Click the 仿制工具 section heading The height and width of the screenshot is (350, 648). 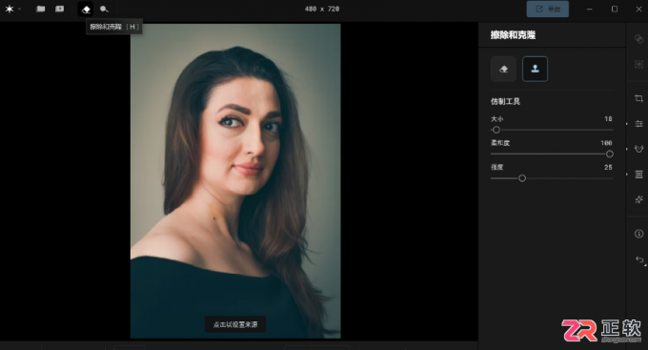point(505,101)
